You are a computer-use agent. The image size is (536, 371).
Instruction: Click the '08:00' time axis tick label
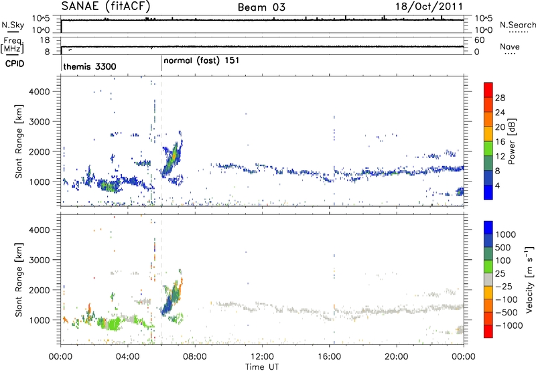point(195,357)
